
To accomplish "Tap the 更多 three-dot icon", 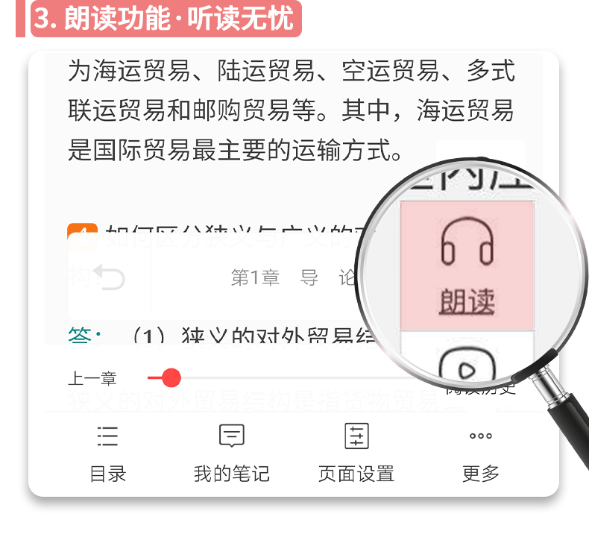I will (x=481, y=436).
